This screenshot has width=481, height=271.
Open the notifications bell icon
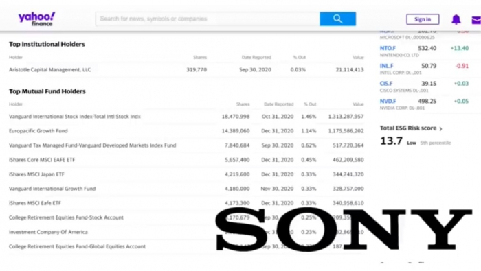tap(456, 19)
